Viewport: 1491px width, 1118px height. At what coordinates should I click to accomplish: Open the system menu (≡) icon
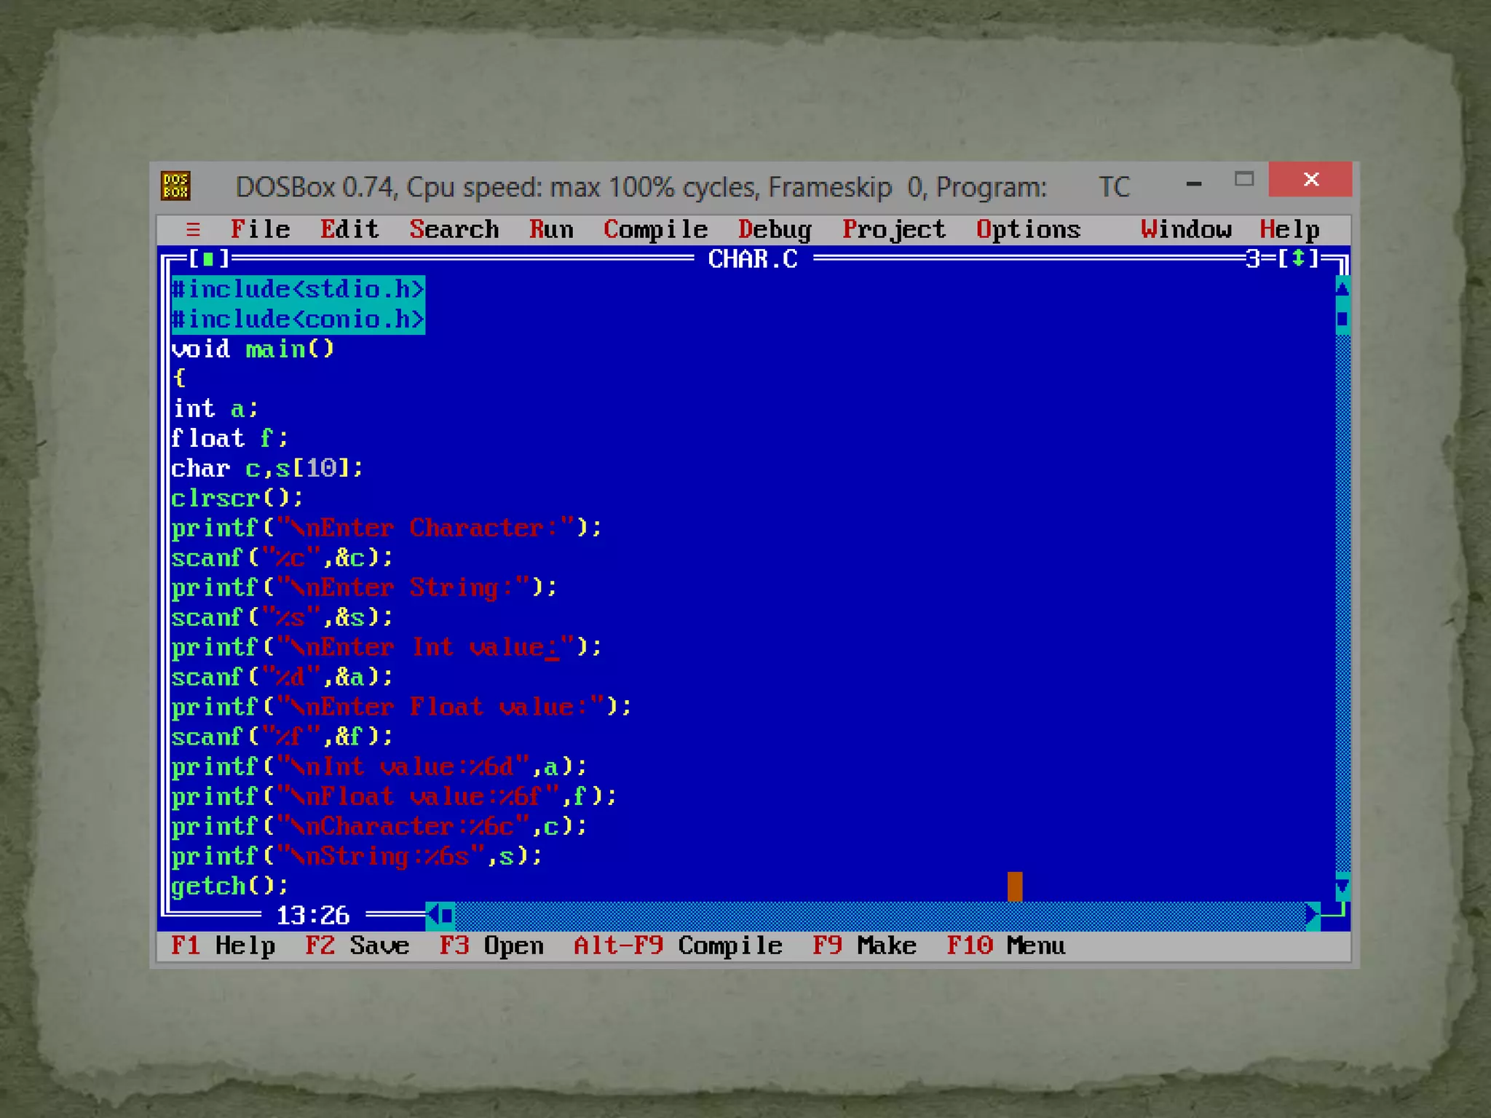click(x=193, y=230)
